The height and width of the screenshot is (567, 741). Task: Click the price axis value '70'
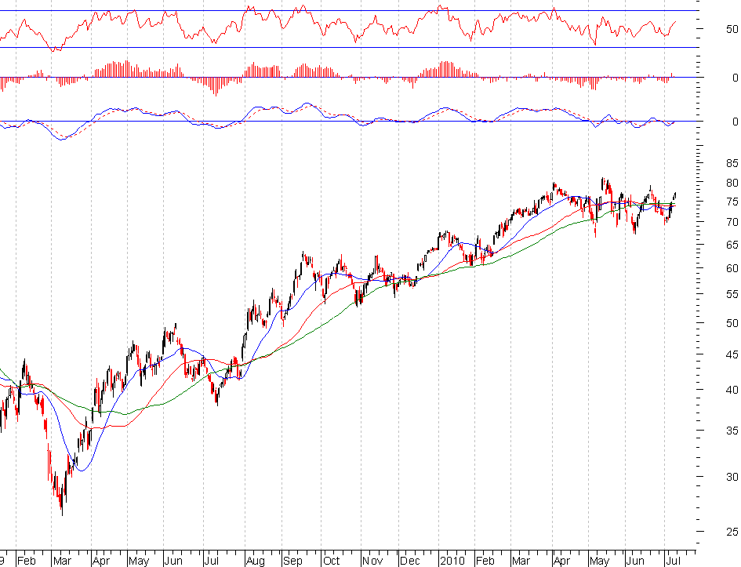pos(732,222)
